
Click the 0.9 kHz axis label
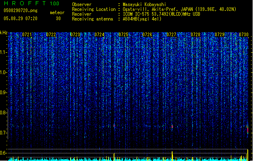coord(4,93)
